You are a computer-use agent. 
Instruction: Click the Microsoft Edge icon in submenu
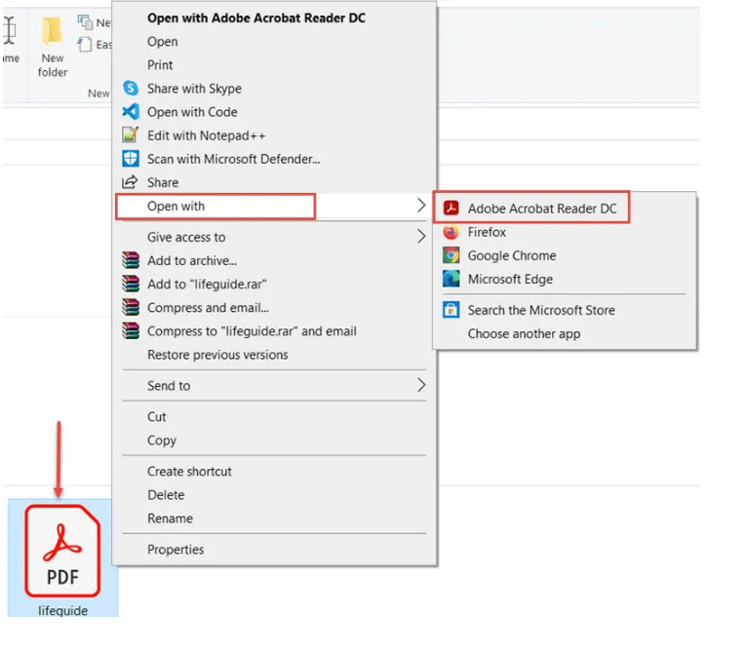coord(451,279)
